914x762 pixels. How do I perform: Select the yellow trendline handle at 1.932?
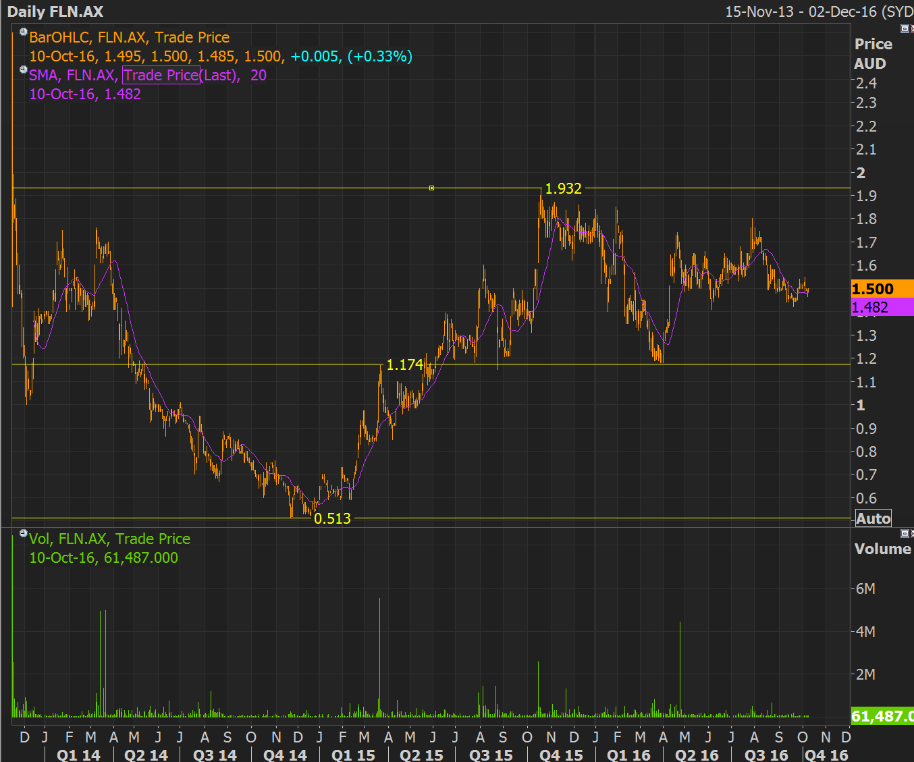pyautogui.click(x=431, y=188)
